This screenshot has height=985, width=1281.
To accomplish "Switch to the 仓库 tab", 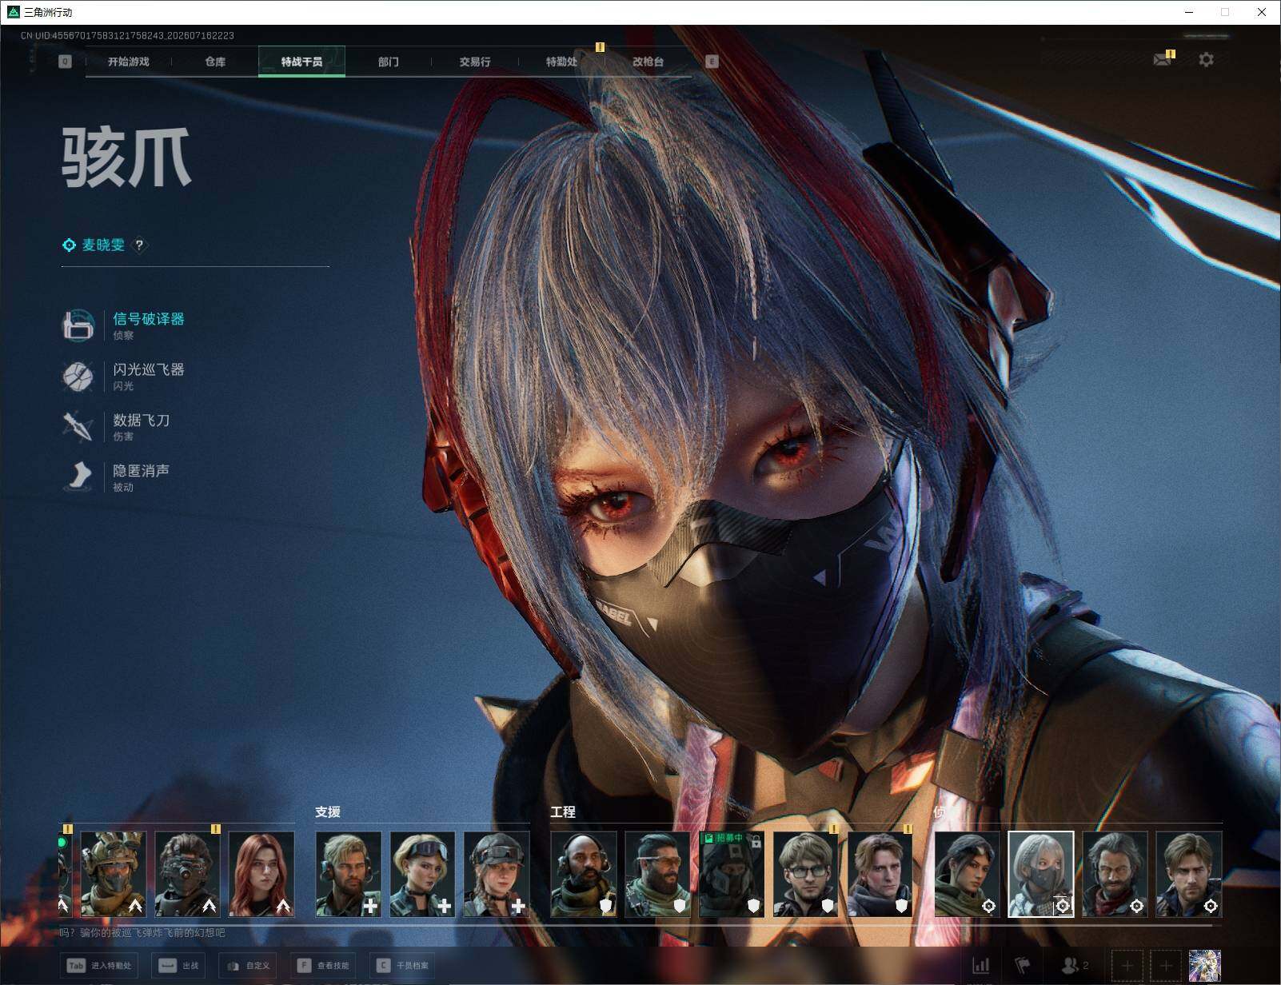I will [215, 62].
